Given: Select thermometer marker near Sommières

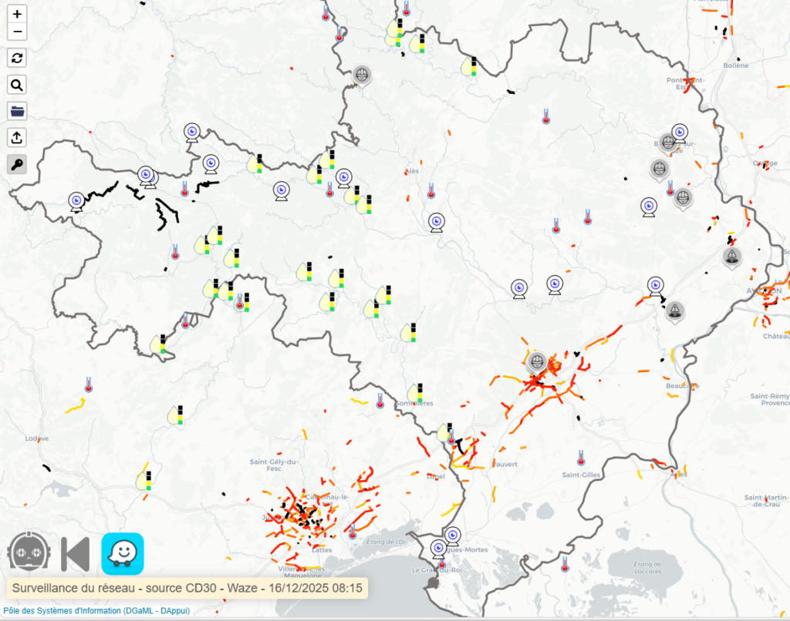Looking at the screenshot, I should click(380, 399).
